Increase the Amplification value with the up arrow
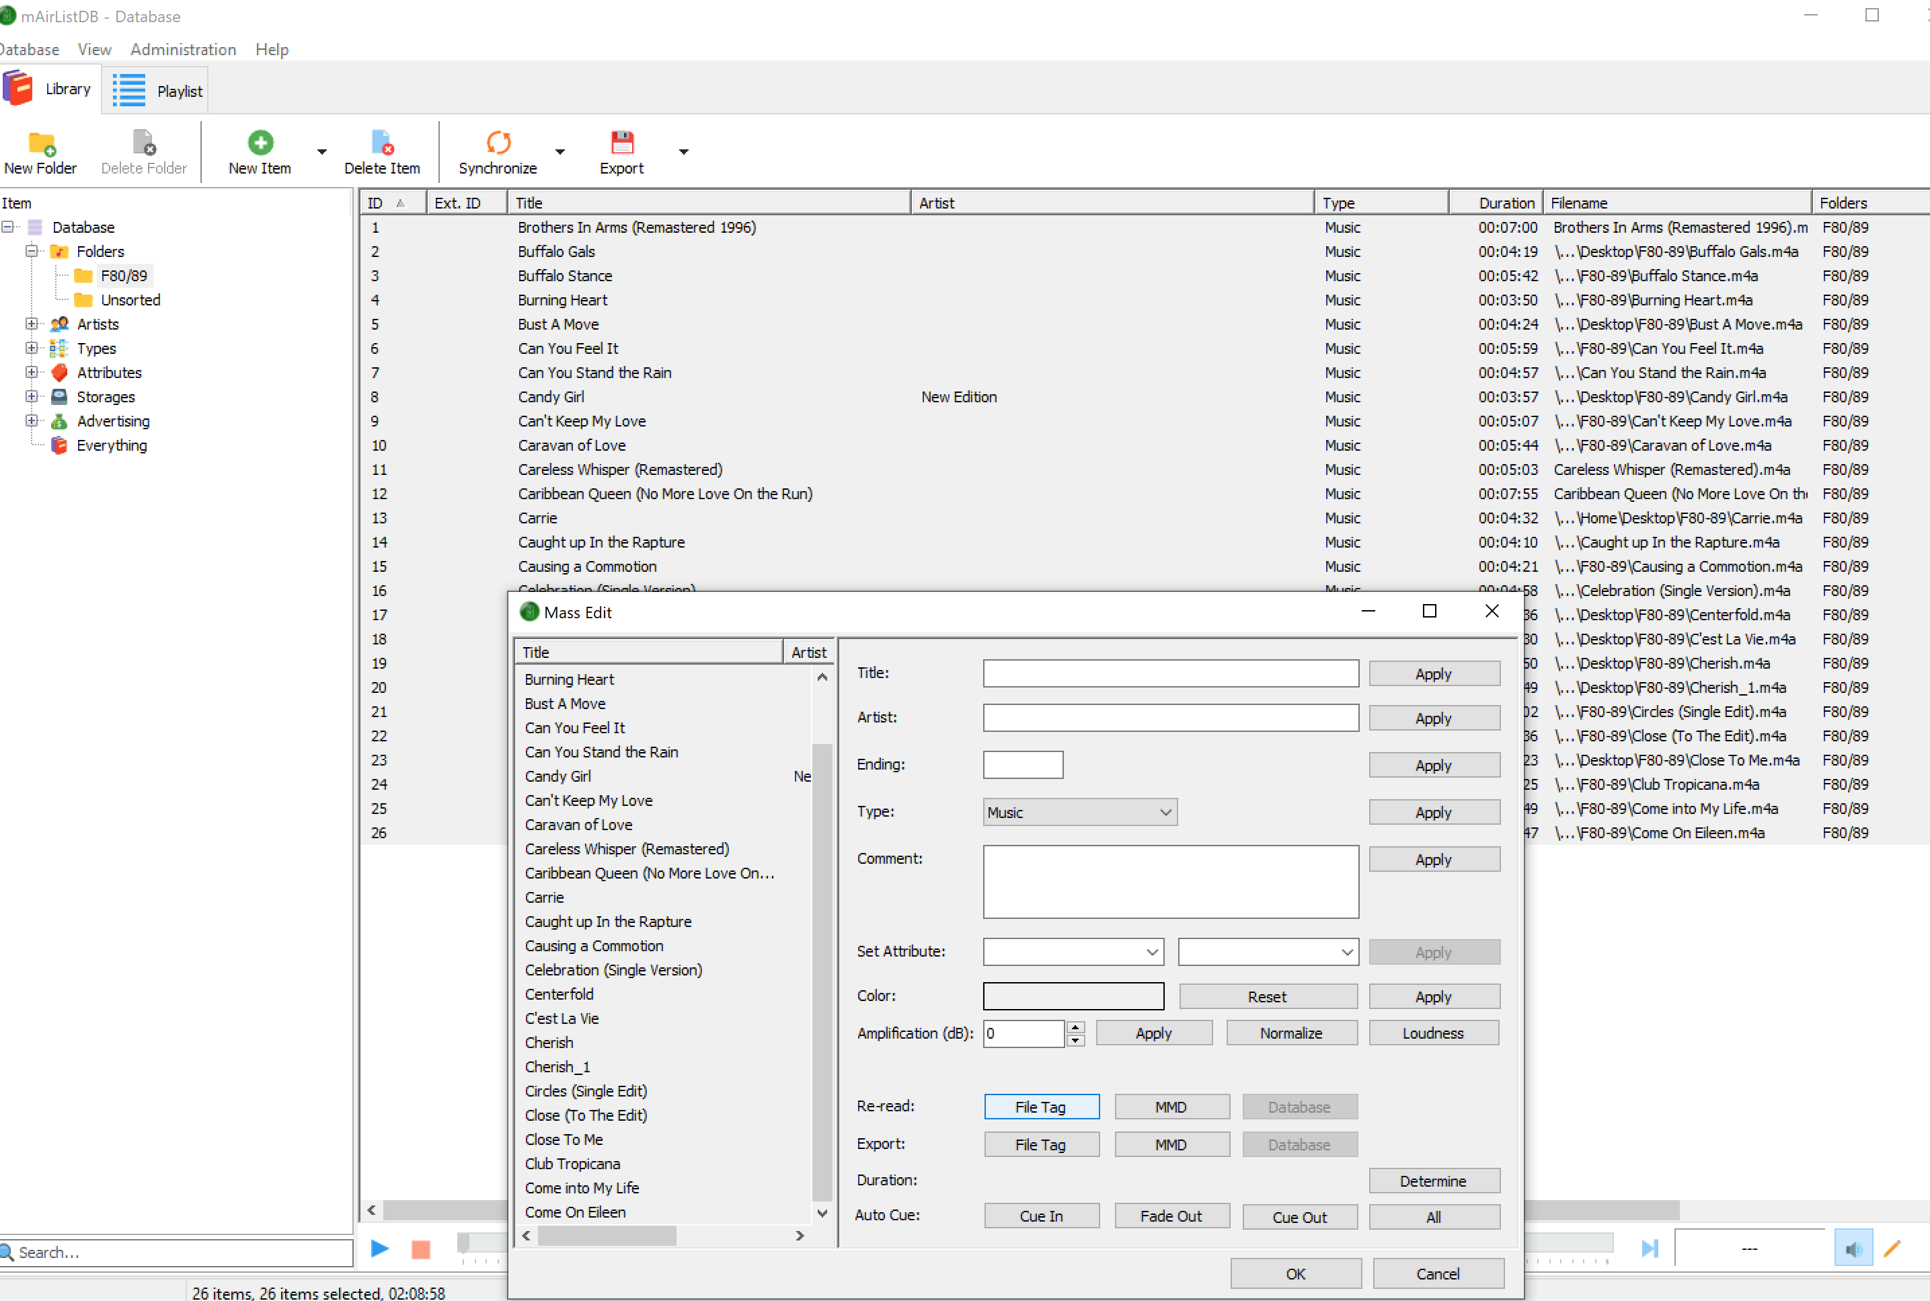 point(1076,1027)
